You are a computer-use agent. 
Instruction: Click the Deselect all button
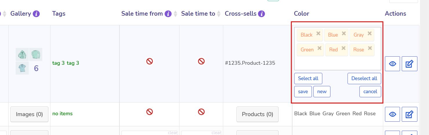click(364, 78)
